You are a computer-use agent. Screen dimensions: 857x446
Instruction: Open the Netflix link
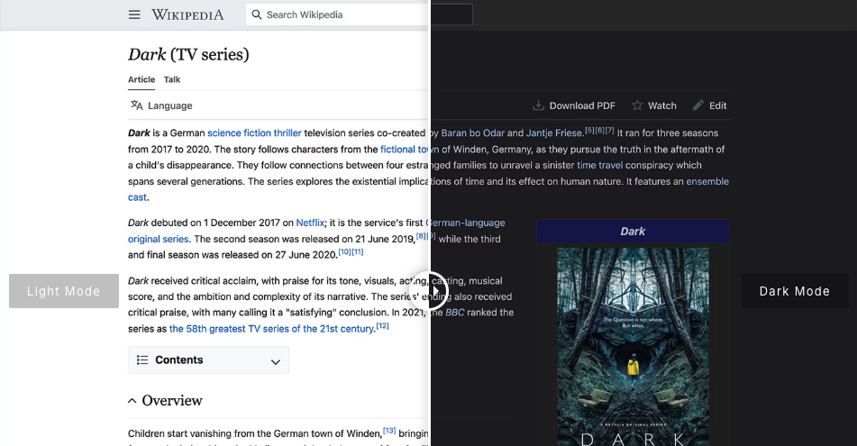[x=310, y=223]
